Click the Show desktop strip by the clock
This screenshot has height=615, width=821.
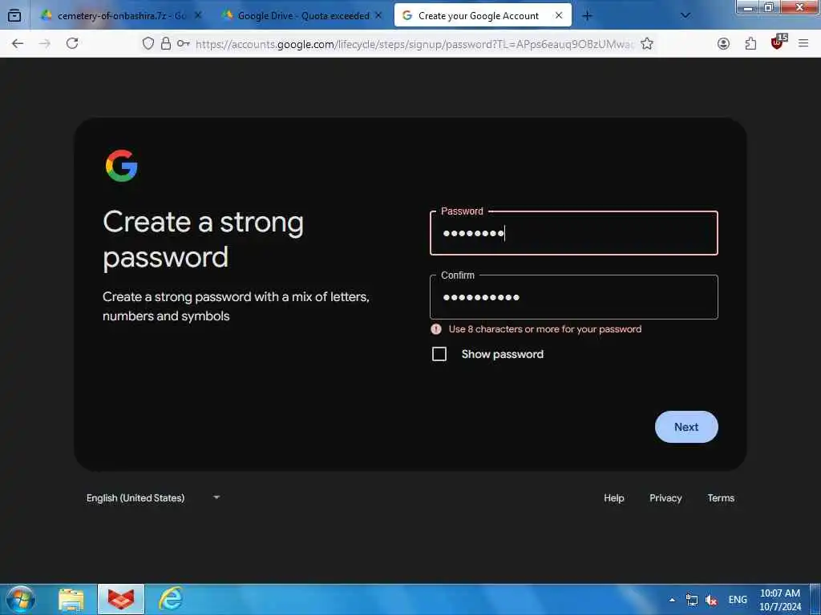[x=815, y=599]
